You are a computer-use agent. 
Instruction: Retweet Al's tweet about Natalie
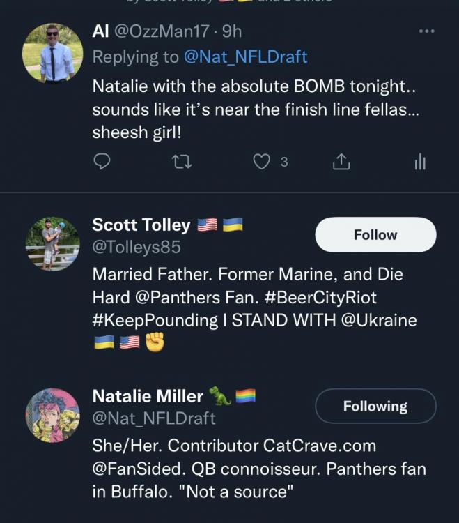(x=182, y=162)
